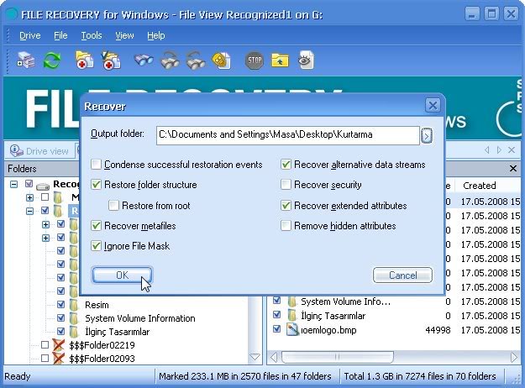Uncheck Recover alternative data streams

click(x=286, y=165)
